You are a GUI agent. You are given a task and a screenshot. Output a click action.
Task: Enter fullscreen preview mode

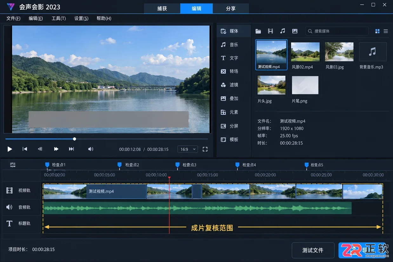coord(205,149)
